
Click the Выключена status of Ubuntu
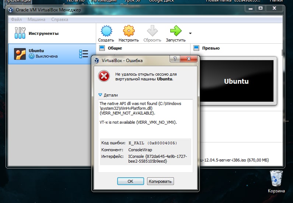(46, 56)
